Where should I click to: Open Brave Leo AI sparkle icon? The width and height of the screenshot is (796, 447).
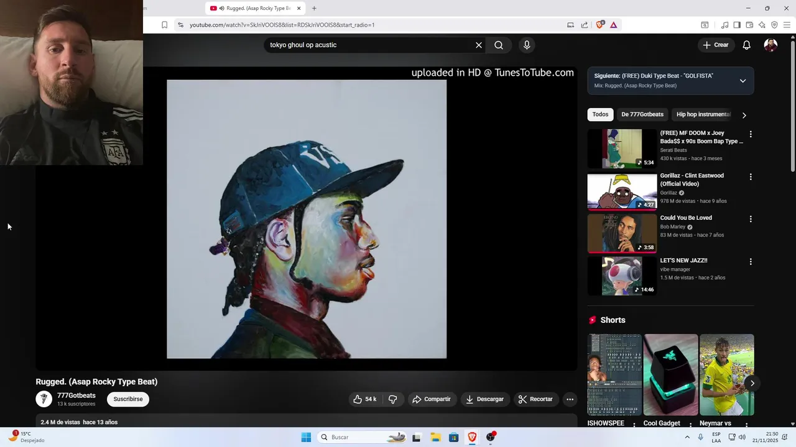click(762, 25)
